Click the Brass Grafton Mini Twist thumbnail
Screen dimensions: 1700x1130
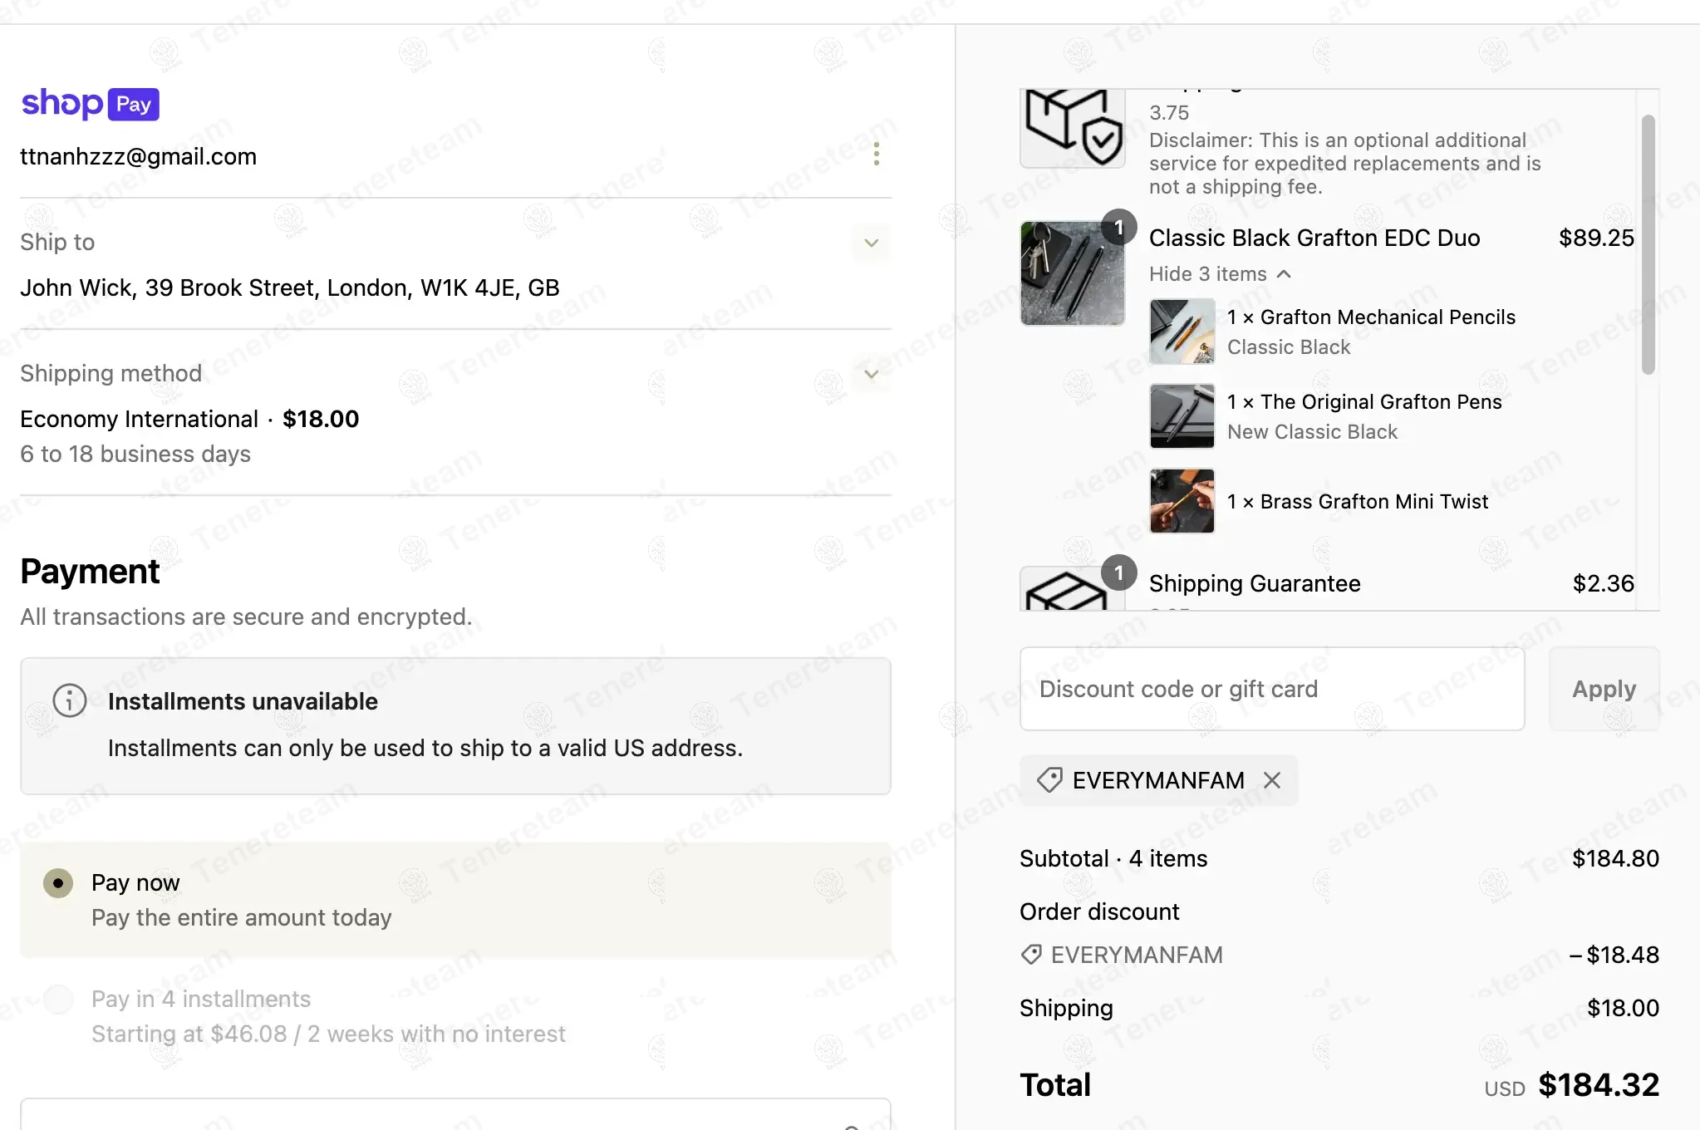(1182, 501)
